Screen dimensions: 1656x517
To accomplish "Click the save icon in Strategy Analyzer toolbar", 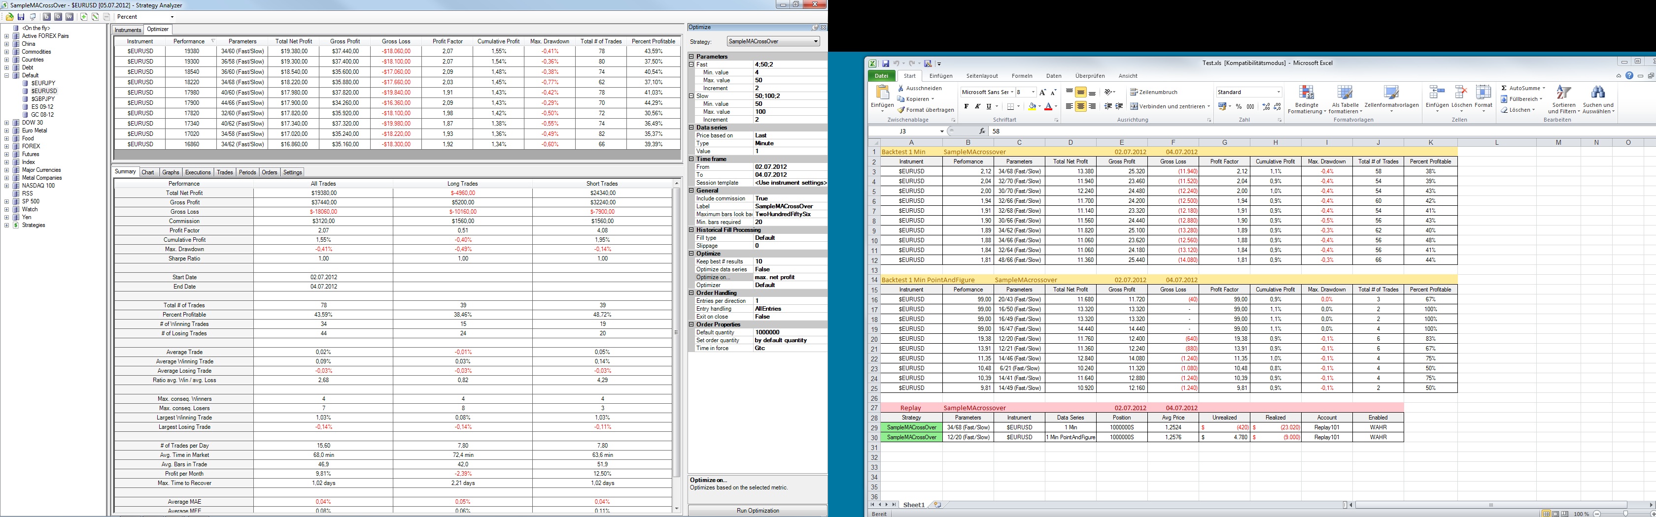I will point(21,17).
